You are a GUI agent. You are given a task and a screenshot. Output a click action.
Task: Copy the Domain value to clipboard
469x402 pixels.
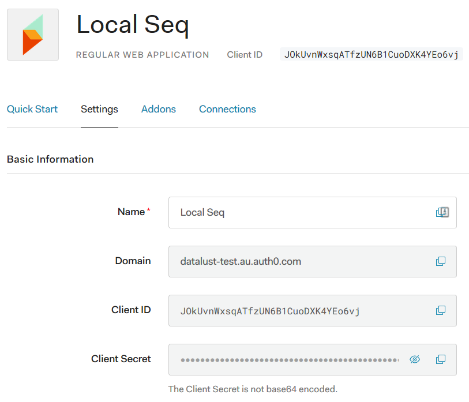pos(441,261)
